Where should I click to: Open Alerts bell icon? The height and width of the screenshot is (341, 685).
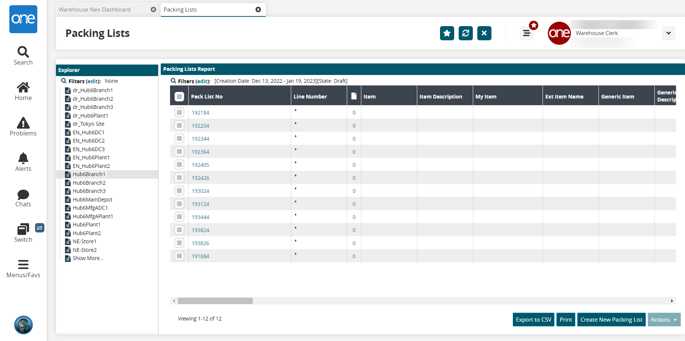click(23, 159)
